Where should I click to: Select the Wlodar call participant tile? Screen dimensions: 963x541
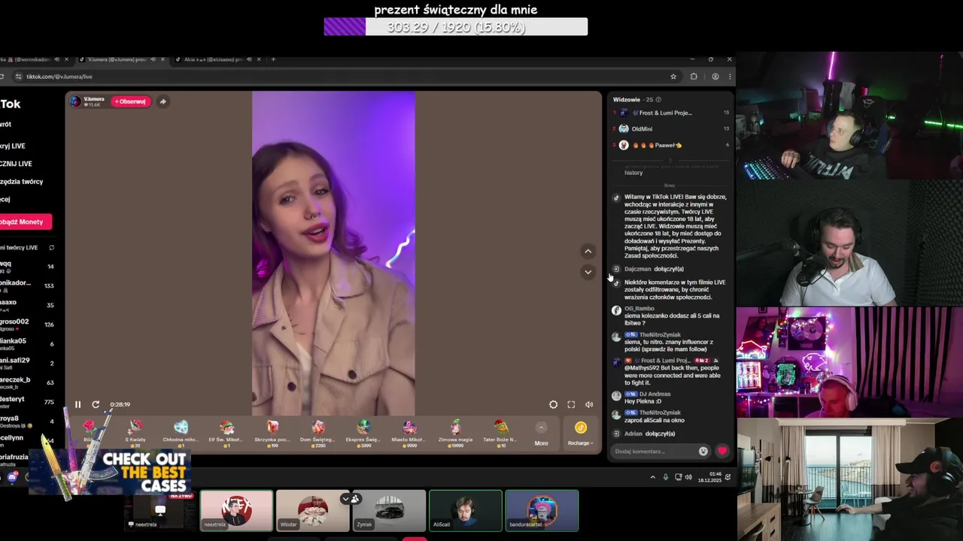click(312, 511)
